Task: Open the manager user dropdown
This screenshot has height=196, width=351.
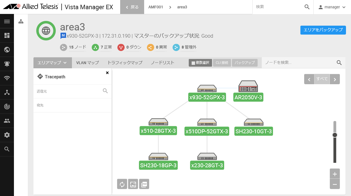Action: (x=332, y=7)
